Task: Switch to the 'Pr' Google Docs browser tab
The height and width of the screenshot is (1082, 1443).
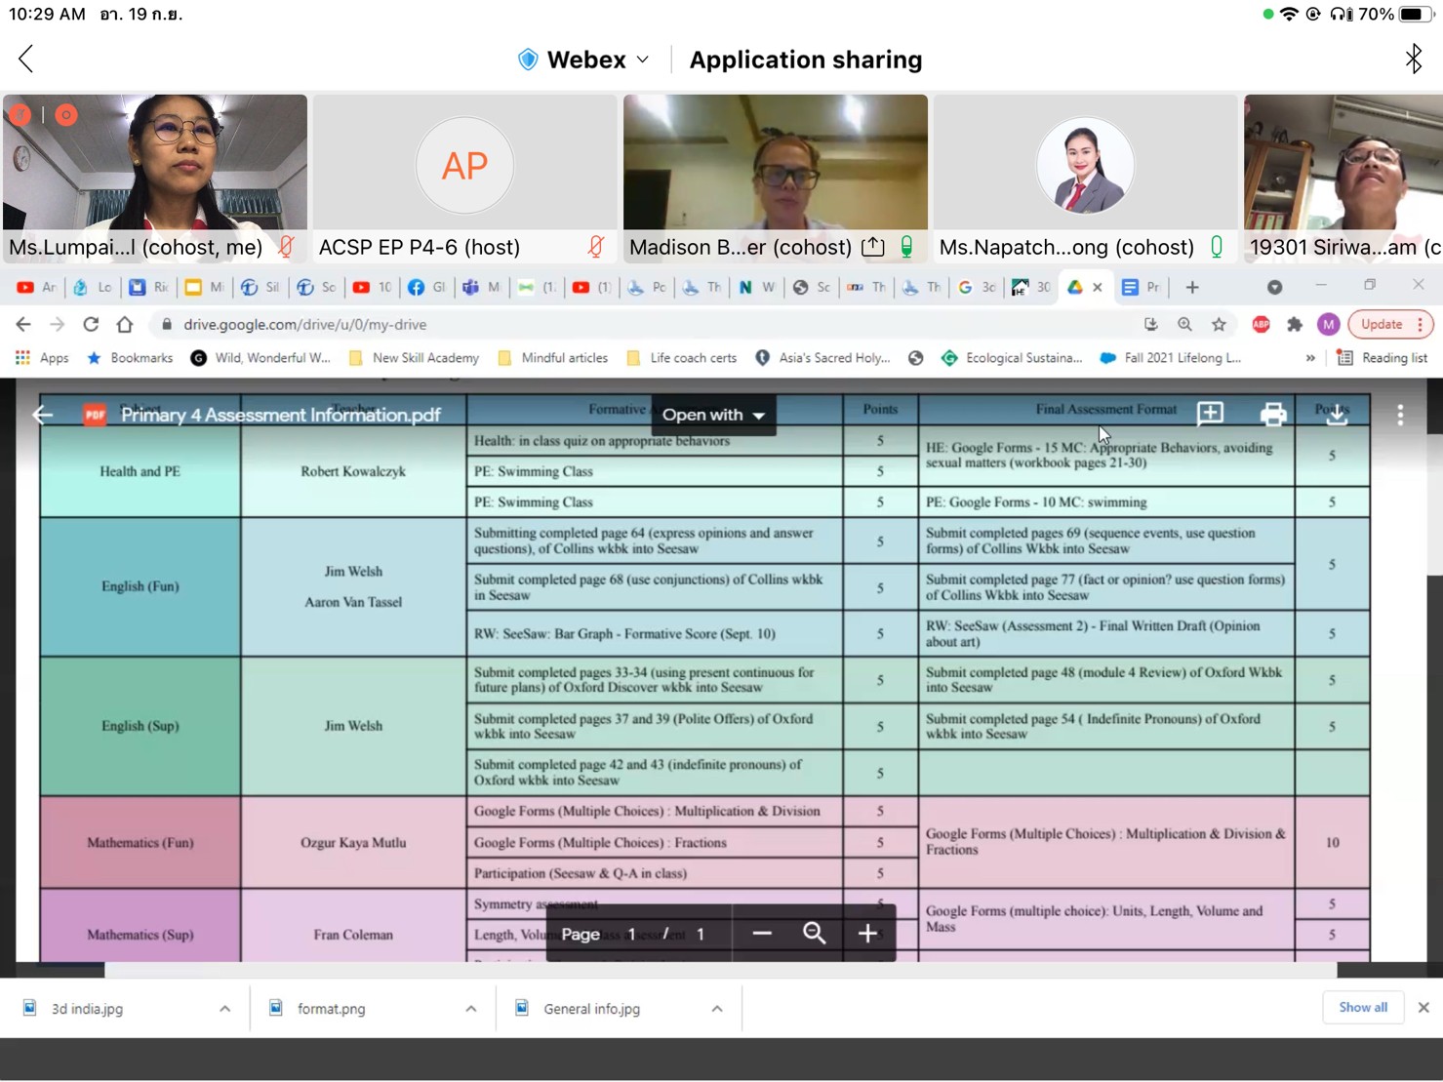Action: tap(1141, 287)
